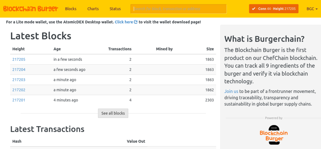Click the Transactions column header
The height and width of the screenshot is (149, 321).
coord(120,49)
